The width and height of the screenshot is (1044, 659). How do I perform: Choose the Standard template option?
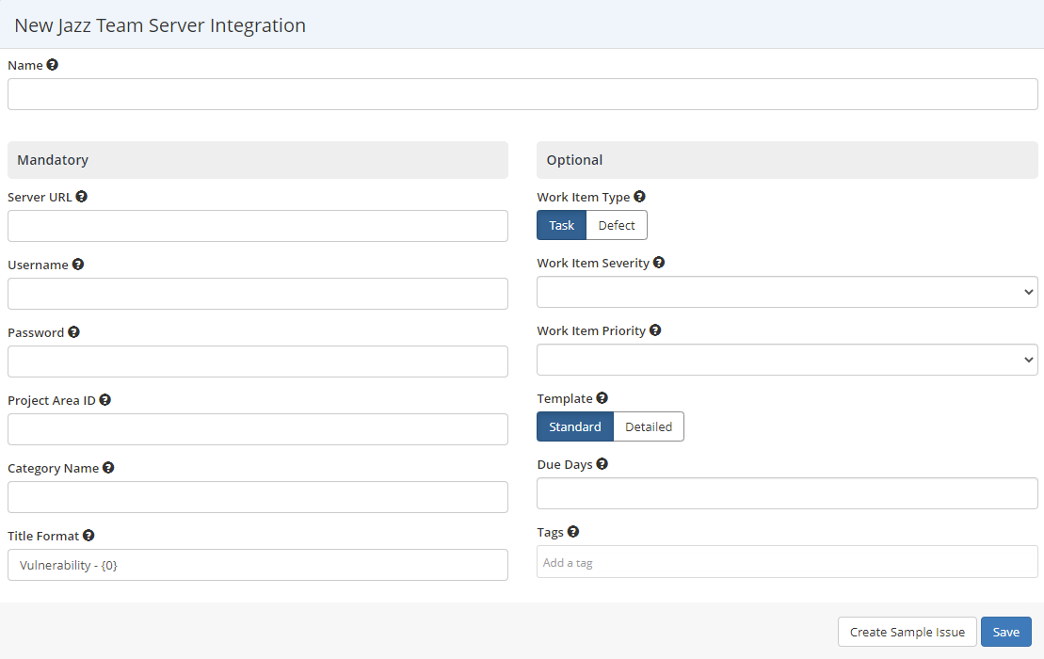click(574, 426)
